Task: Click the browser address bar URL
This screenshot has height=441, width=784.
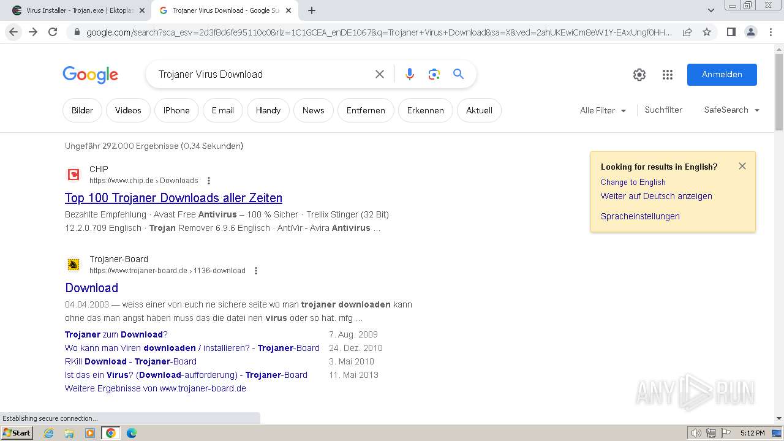Action: [x=379, y=32]
